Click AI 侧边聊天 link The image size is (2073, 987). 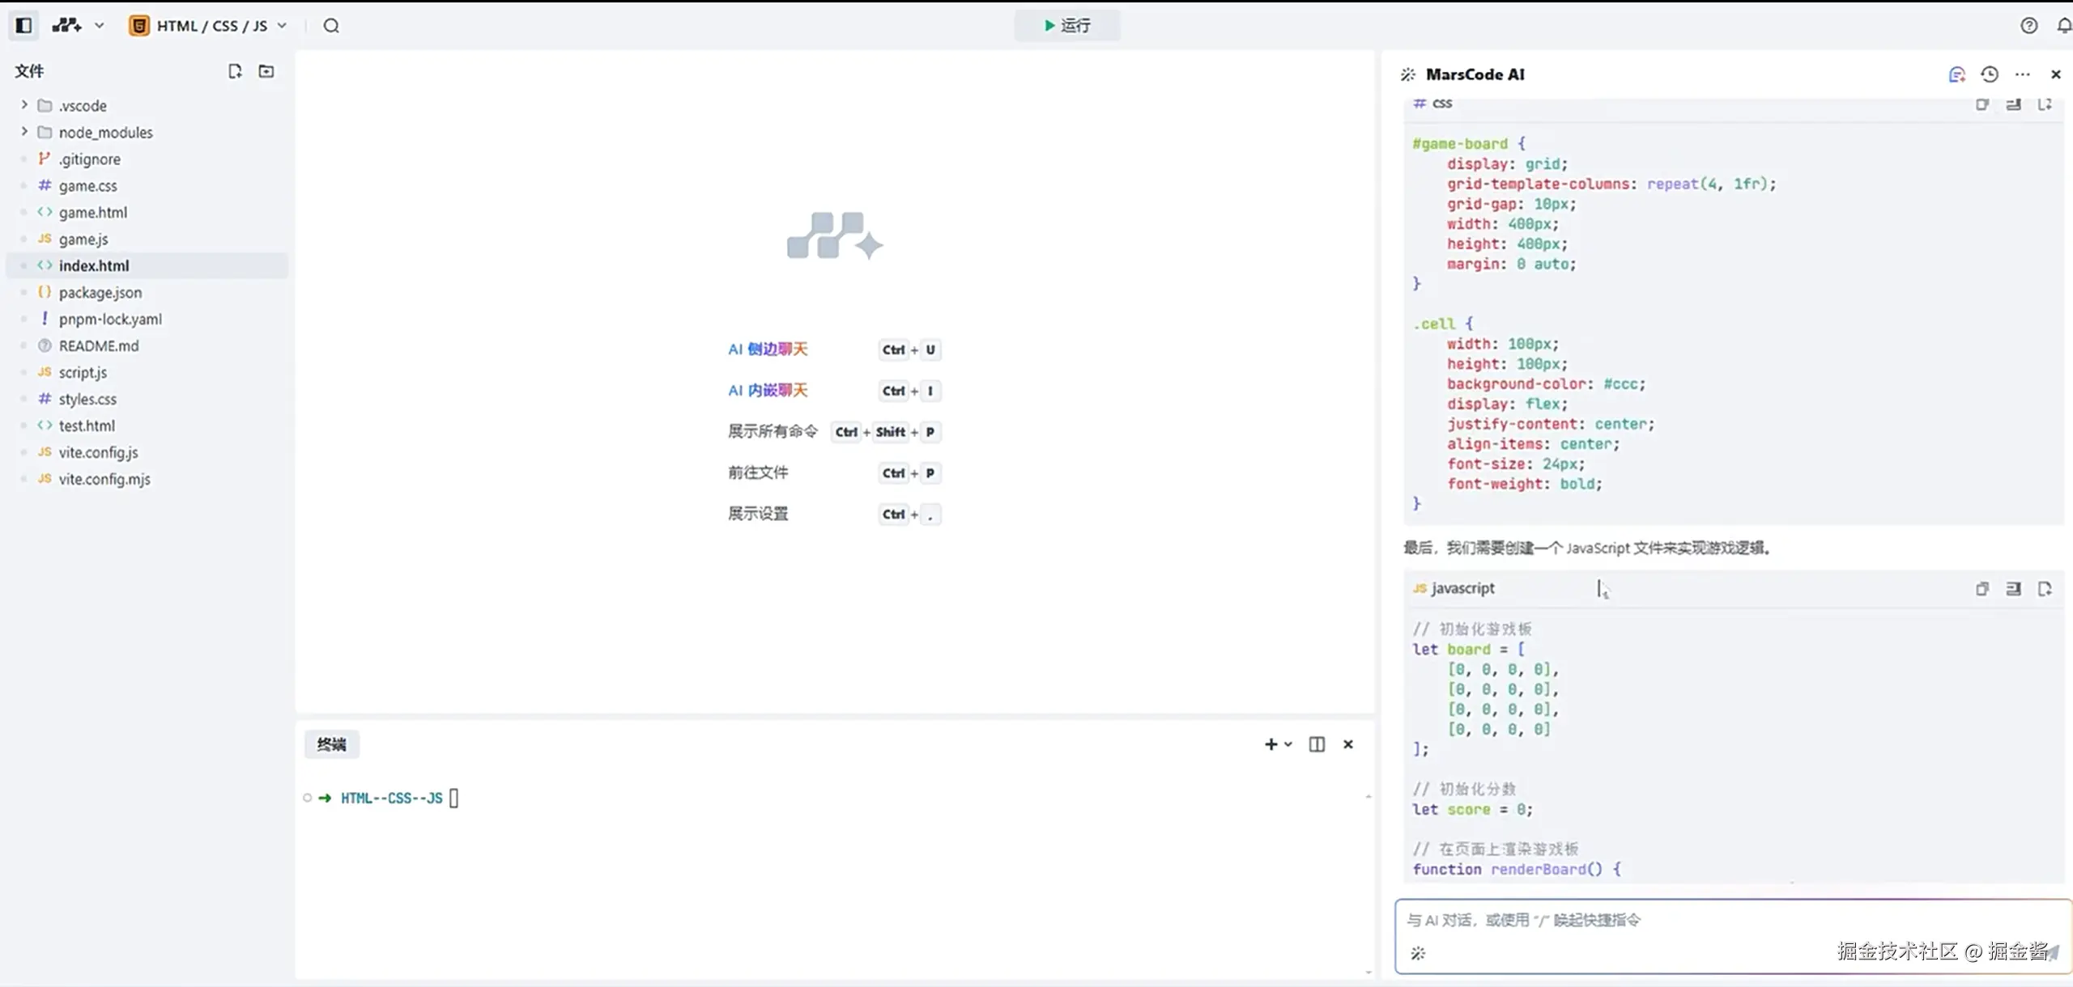pyautogui.click(x=768, y=349)
